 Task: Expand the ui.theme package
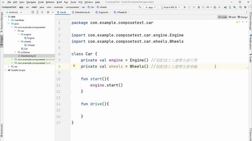15,52
